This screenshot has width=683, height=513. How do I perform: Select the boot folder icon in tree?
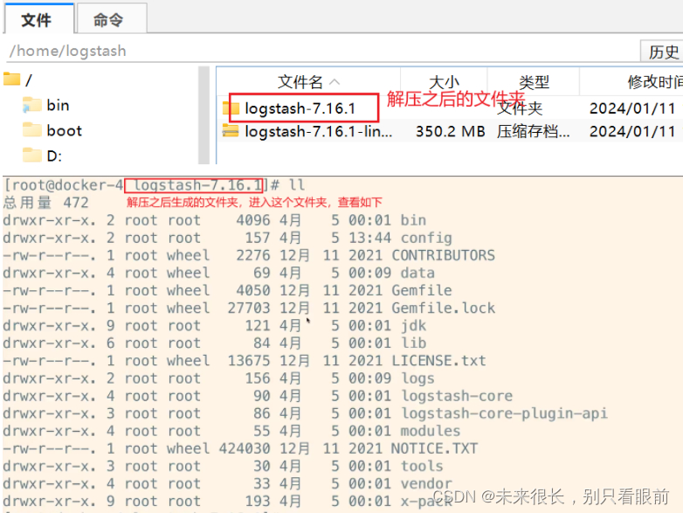click(x=31, y=130)
